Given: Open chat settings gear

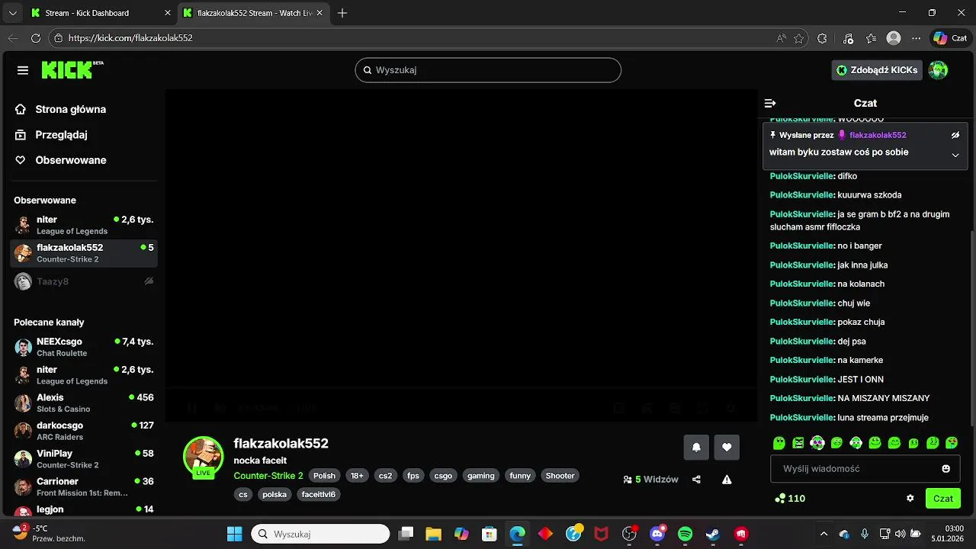Looking at the screenshot, I should pyautogui.click(x=910, y=498).
